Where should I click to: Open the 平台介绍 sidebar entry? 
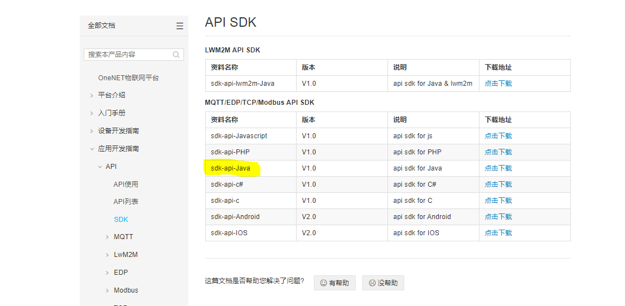pos(112,95)
